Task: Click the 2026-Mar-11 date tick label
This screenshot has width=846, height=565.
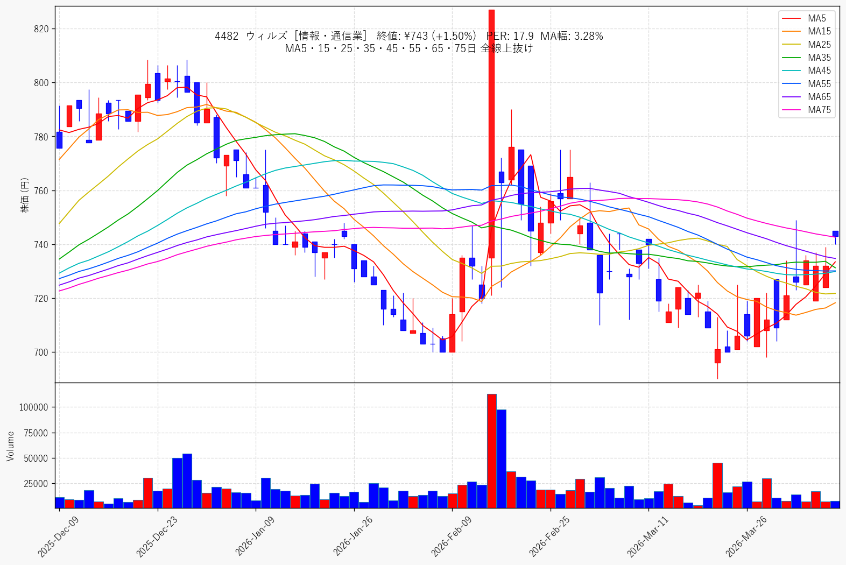Action: click(x=647, y=536)
